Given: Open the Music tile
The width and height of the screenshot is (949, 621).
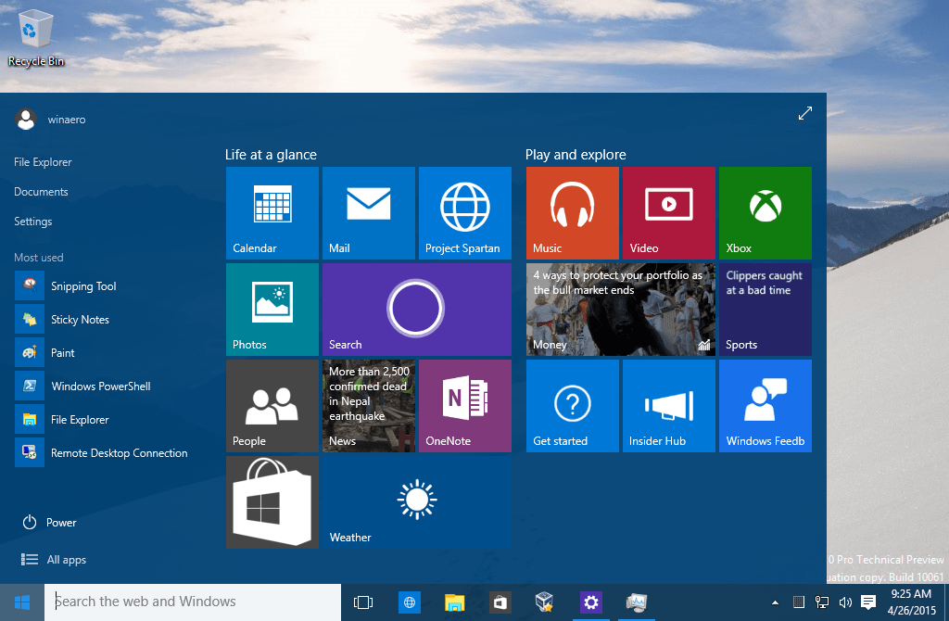Looking at the screenshot, I should point(573,213).
